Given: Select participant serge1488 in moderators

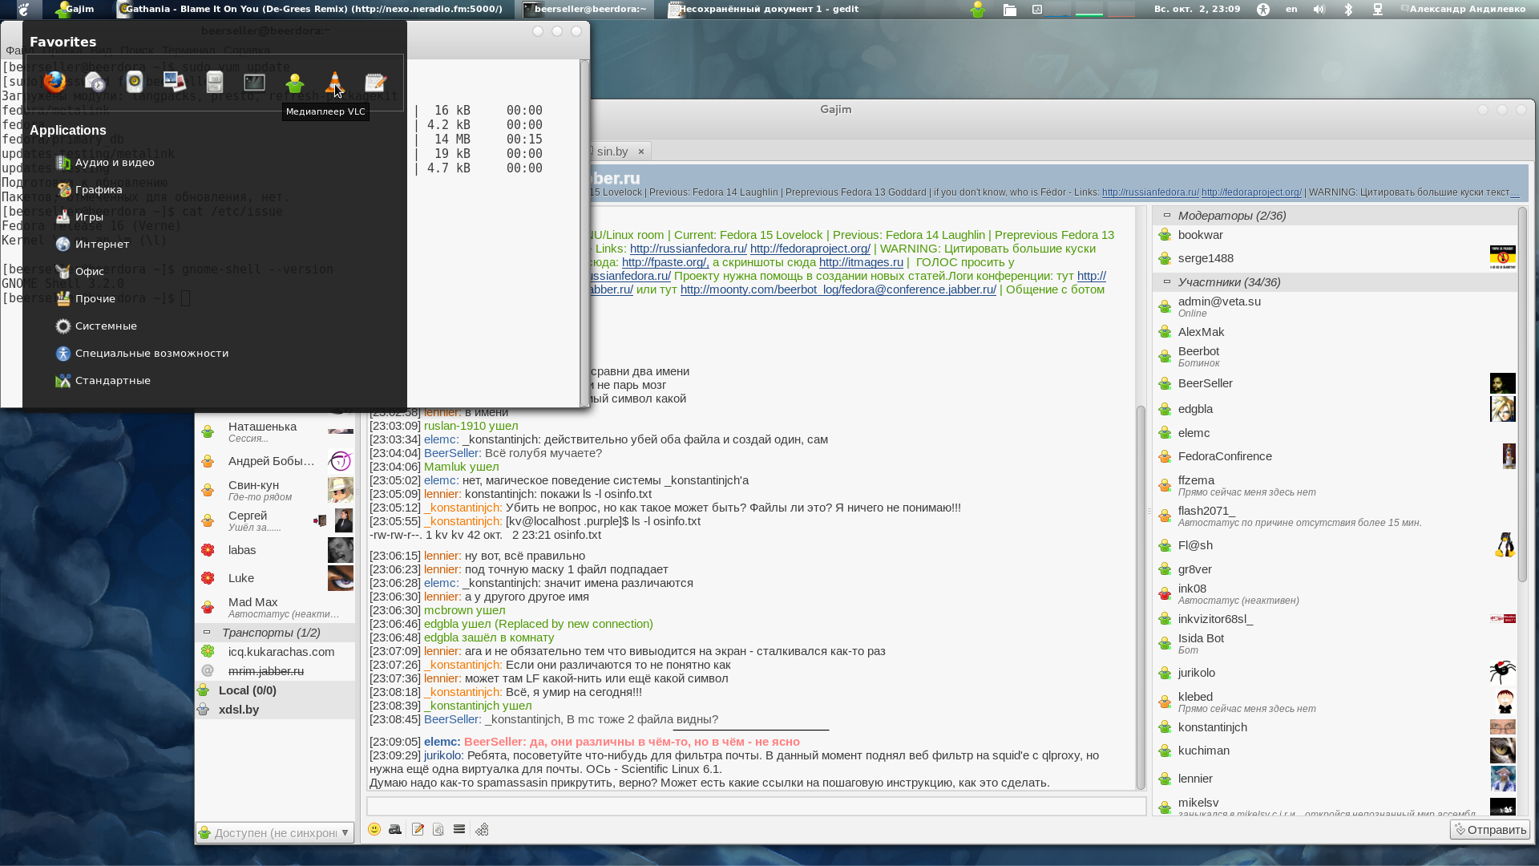Looking at the screenshot, I should [1334, 258].
